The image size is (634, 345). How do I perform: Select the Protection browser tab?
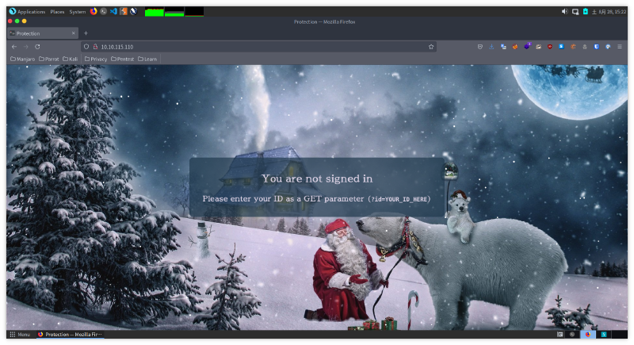pyautogui.click(x=40, y=33)
